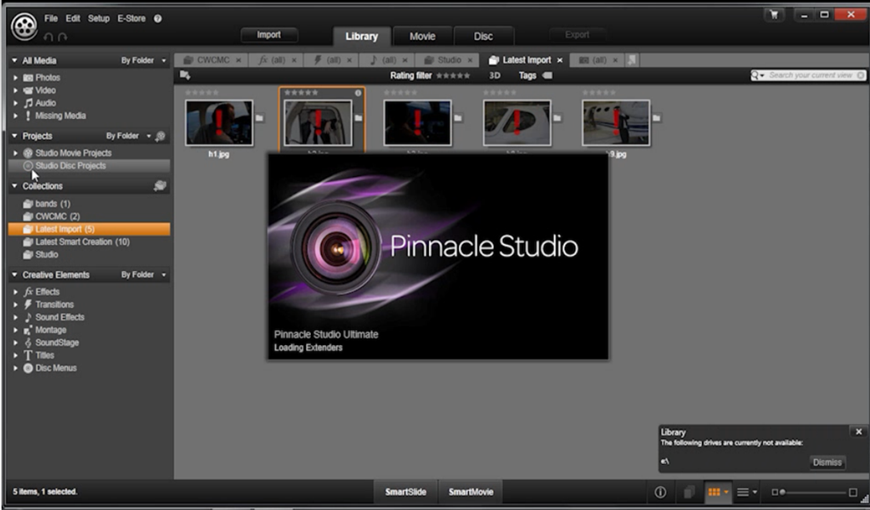
Task: Click the info icon in bottom bar
Action: tap(660, 492)
